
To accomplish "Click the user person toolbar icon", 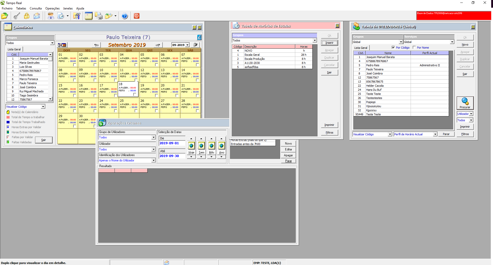I will 51,16.
